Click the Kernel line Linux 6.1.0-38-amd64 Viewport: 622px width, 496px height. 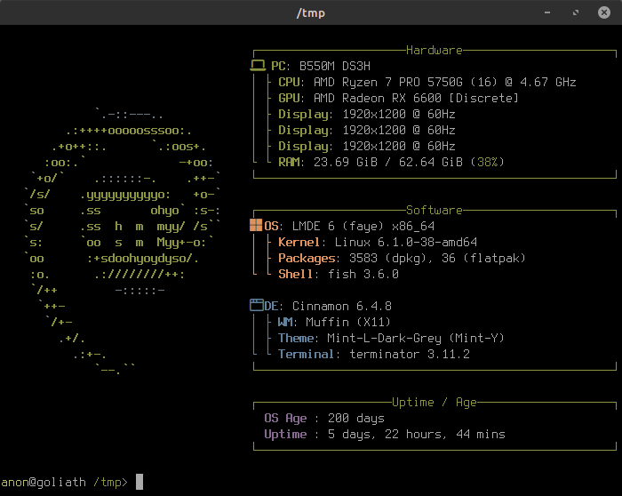pos(378,242)
